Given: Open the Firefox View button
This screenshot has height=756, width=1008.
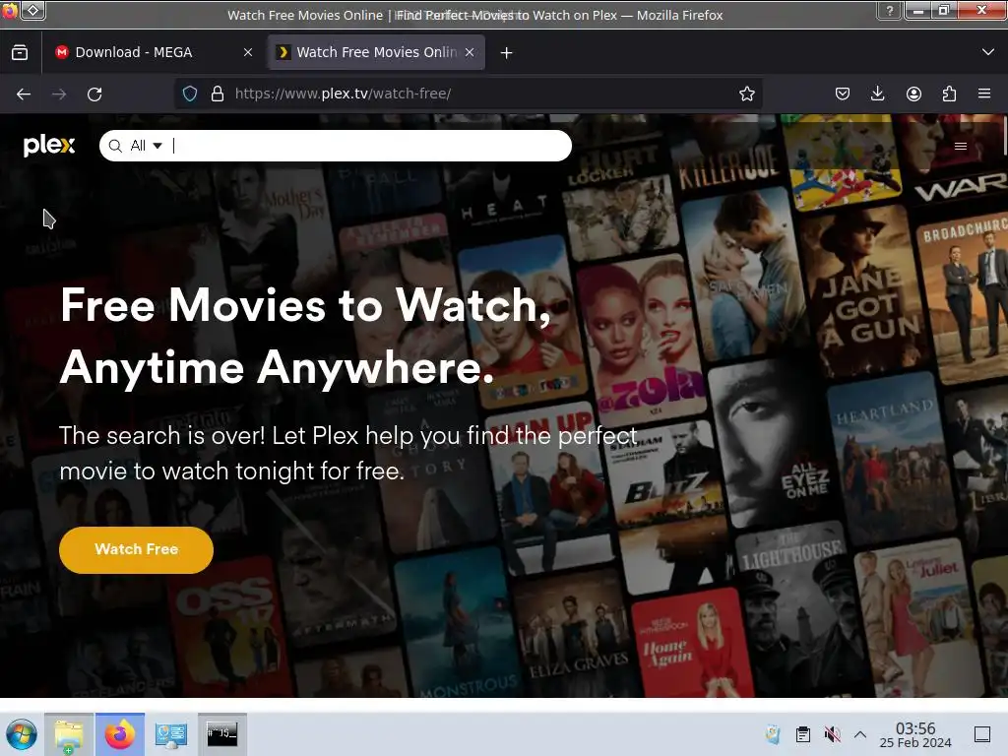Looking at the screenshot, I should tap(20, 52).
